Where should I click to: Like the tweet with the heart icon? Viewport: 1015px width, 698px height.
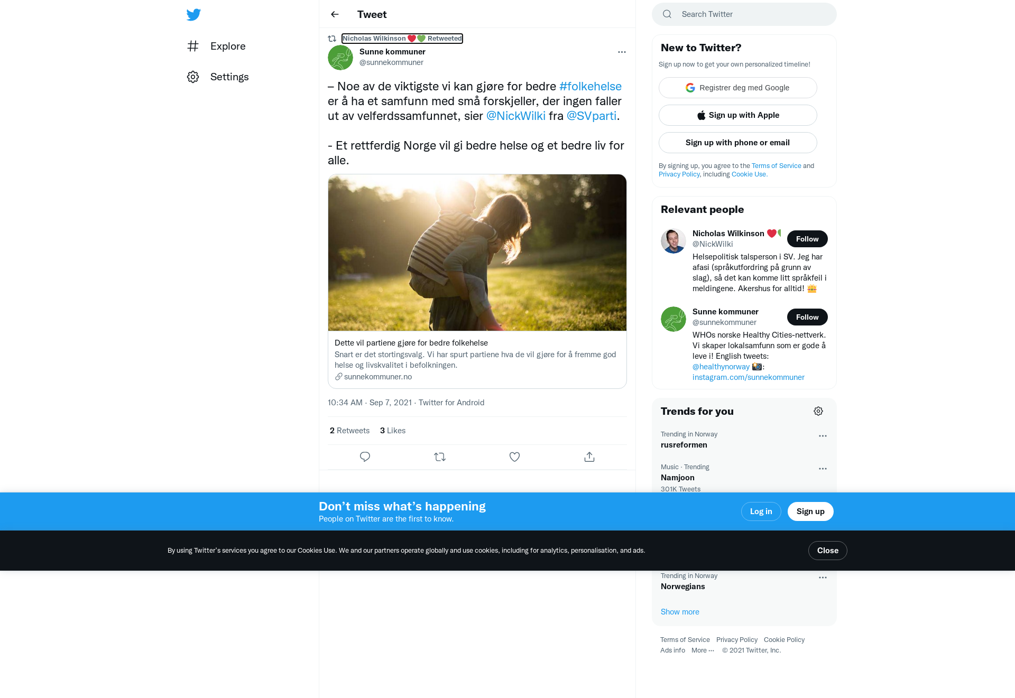point(514,457)
